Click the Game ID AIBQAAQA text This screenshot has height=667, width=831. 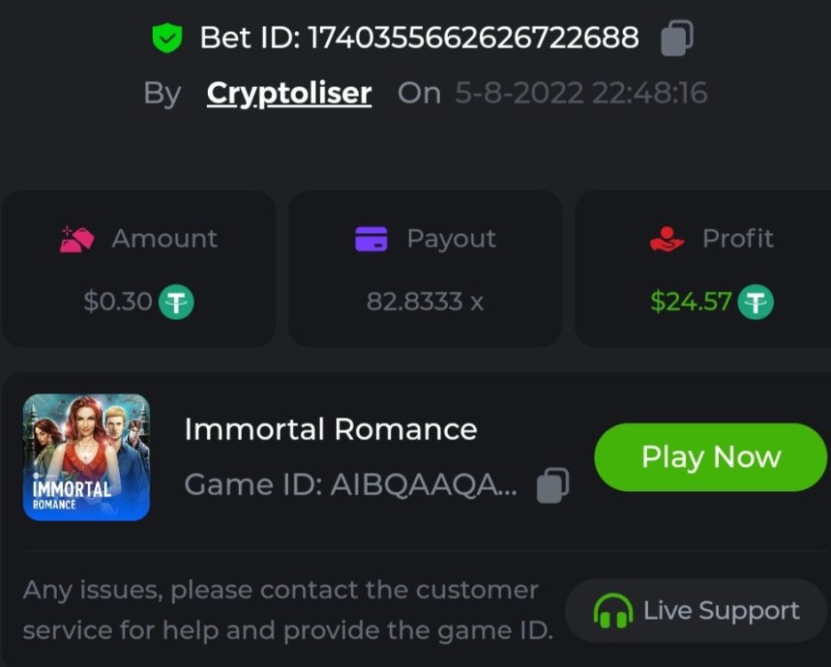[x=350, y=486]
